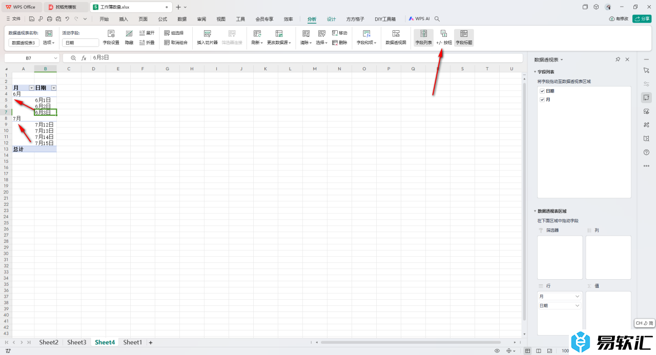Insert a slicer with 插入切片器
Image resolution: width=656 pixels, height=355 pixels.
(208, 37)
